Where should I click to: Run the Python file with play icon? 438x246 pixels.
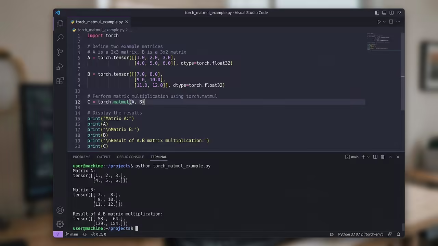pyautogui.click(x=379, y=22)
